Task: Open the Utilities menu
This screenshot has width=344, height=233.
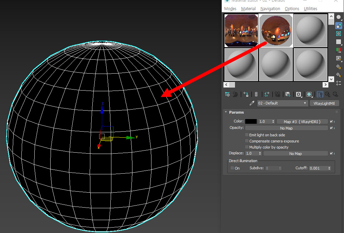Action: point(310,9)
